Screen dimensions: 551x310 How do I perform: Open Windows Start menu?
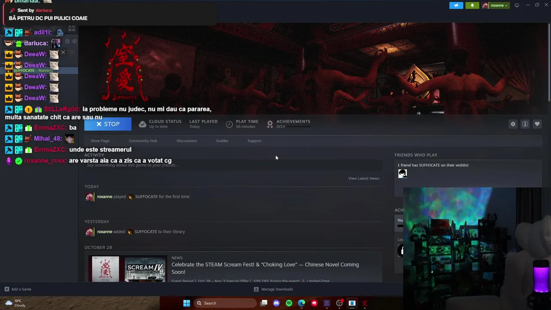point(186,303)
